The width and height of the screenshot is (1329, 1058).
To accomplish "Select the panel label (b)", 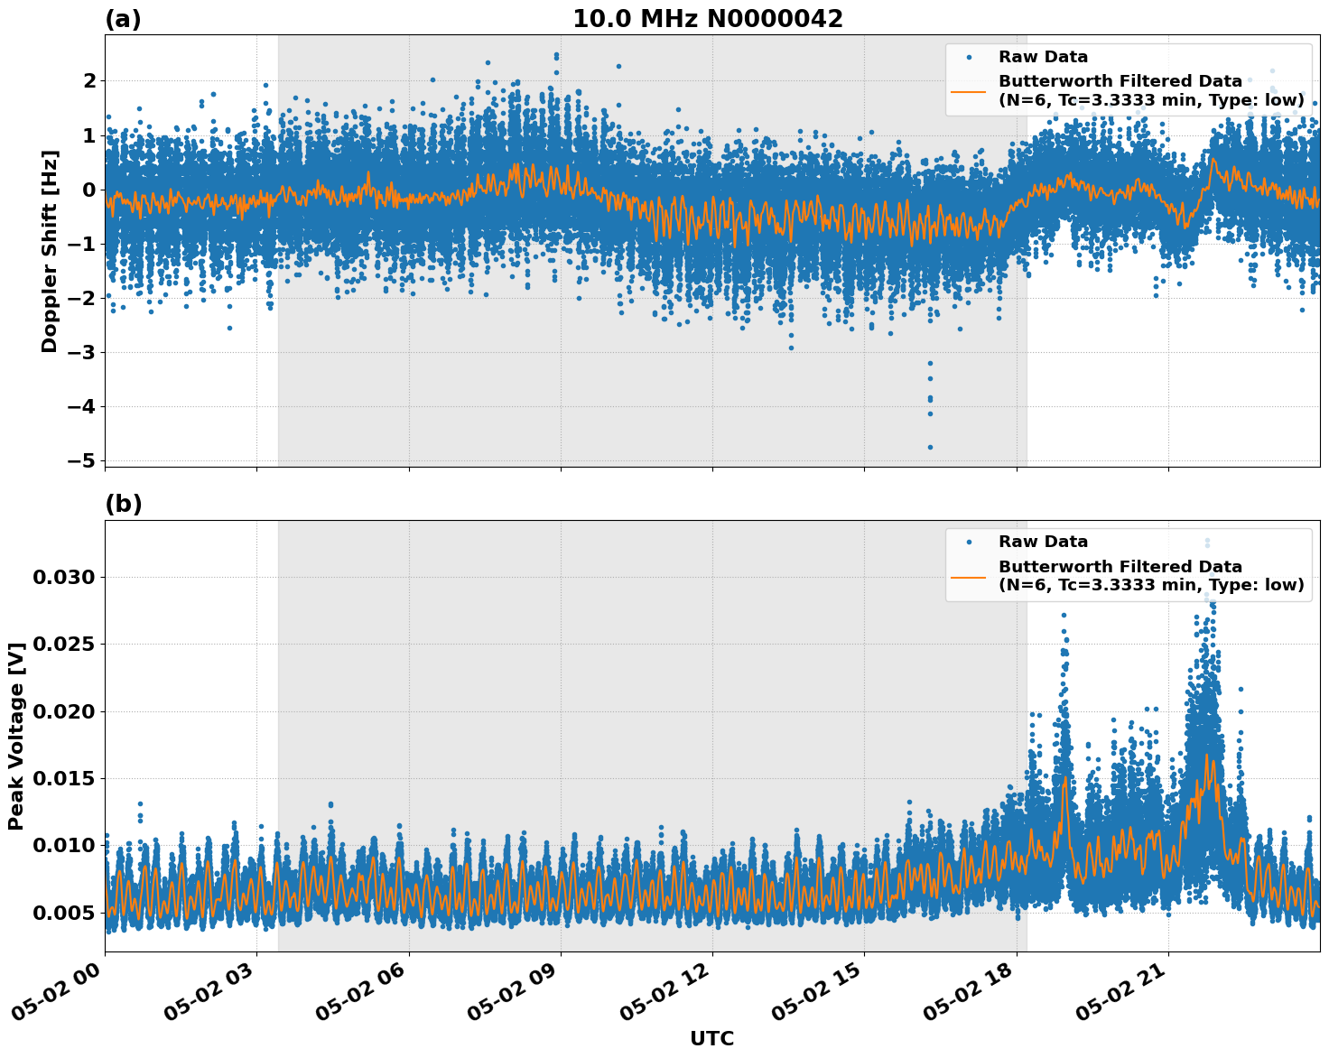I will click(124, 503).
